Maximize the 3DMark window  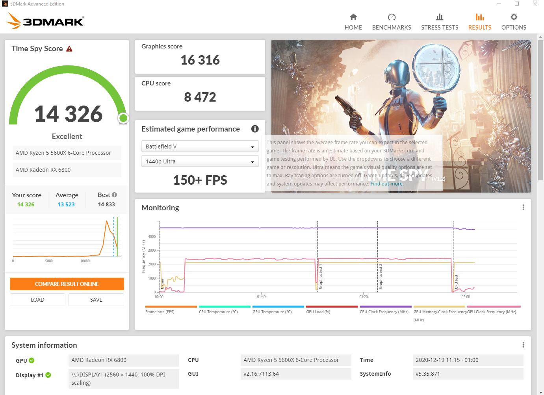517,4
